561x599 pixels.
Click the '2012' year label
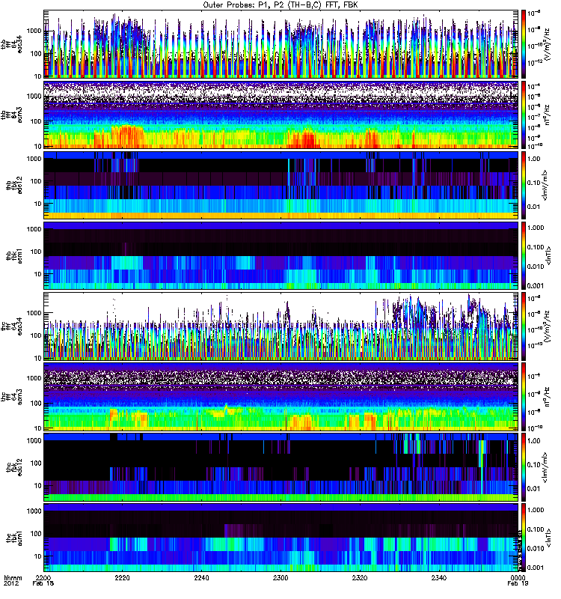[x=10, y=583]
